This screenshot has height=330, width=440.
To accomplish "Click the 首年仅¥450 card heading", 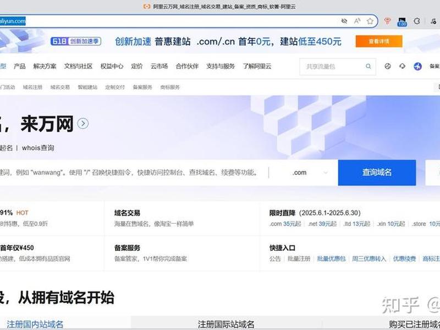I will click(x=17, y=248).
